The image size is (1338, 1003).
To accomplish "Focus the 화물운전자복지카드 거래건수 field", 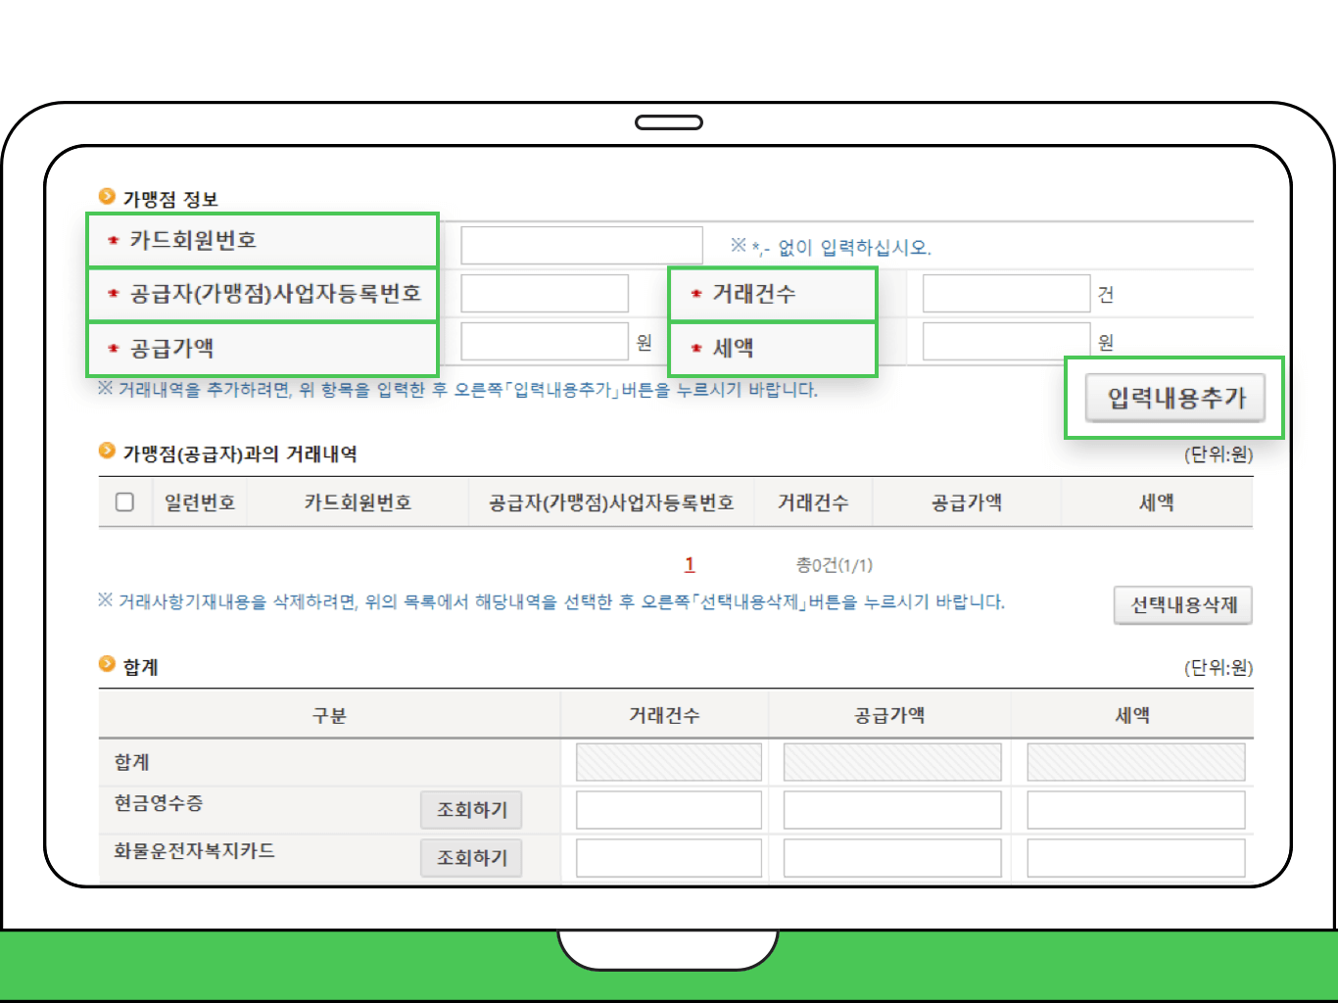I will [669, 857].
